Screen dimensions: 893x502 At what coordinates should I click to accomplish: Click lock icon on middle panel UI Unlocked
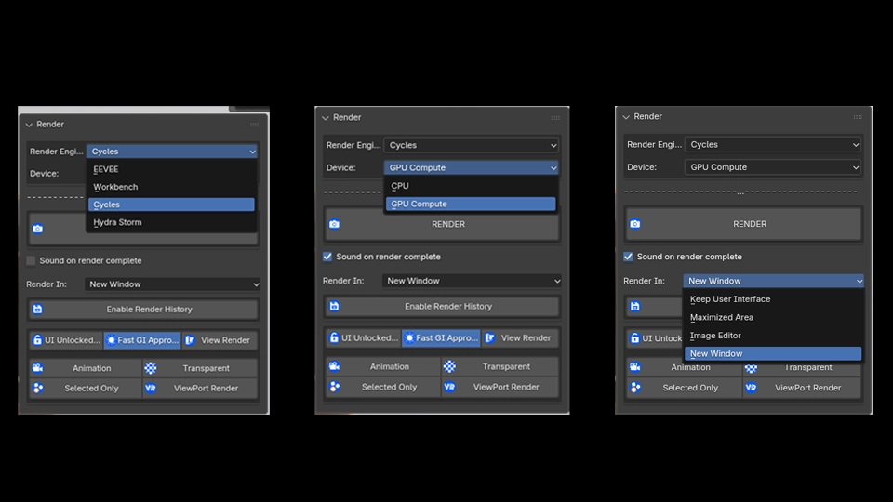pyautogui.click(x=334, y=337)
